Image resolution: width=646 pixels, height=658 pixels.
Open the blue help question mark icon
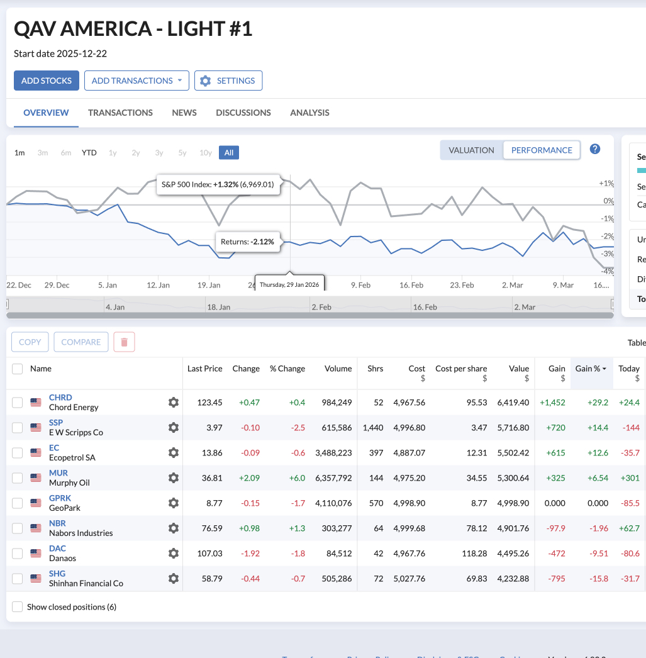594,149
